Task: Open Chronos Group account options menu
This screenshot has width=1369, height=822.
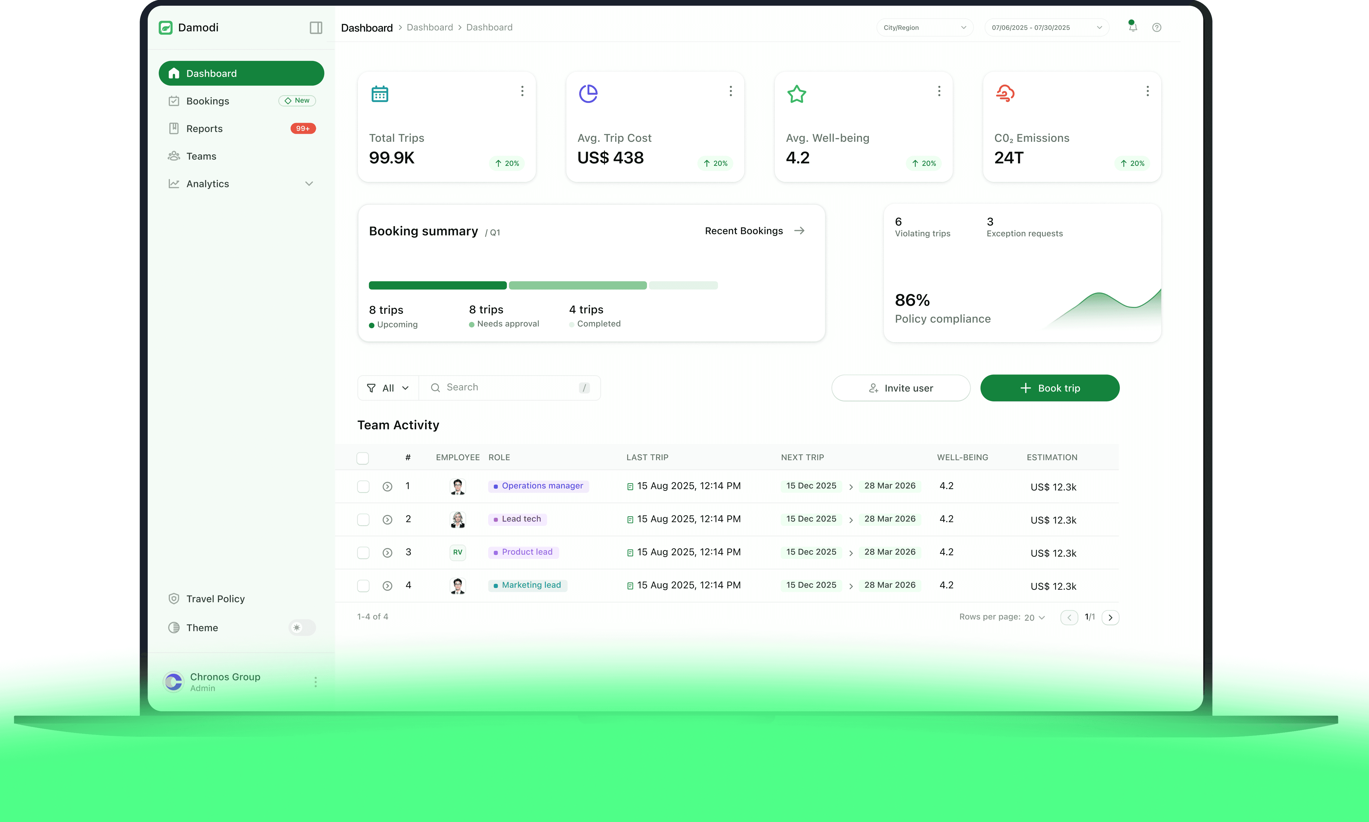Action: point(315,682)
